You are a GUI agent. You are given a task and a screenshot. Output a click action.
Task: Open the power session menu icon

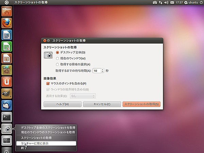(x=201, y=2)
